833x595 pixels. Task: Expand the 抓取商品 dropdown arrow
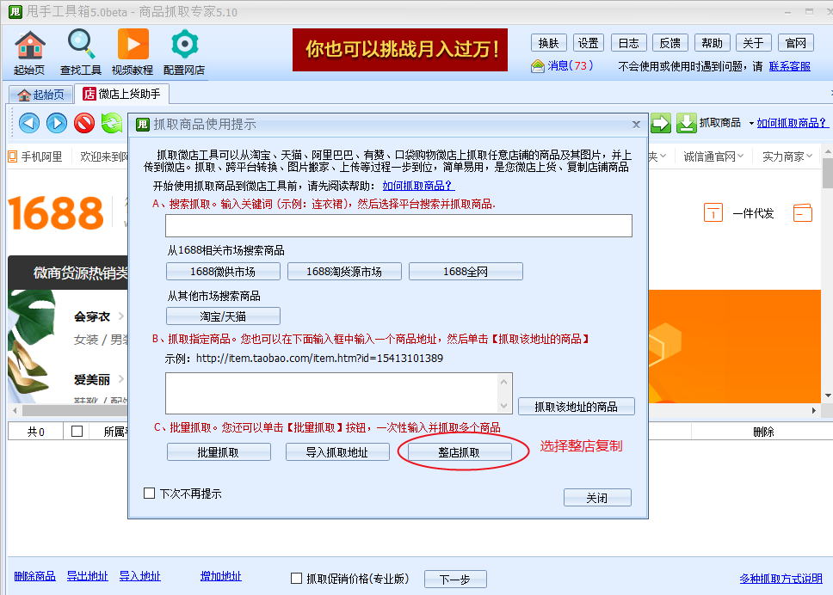751,124
